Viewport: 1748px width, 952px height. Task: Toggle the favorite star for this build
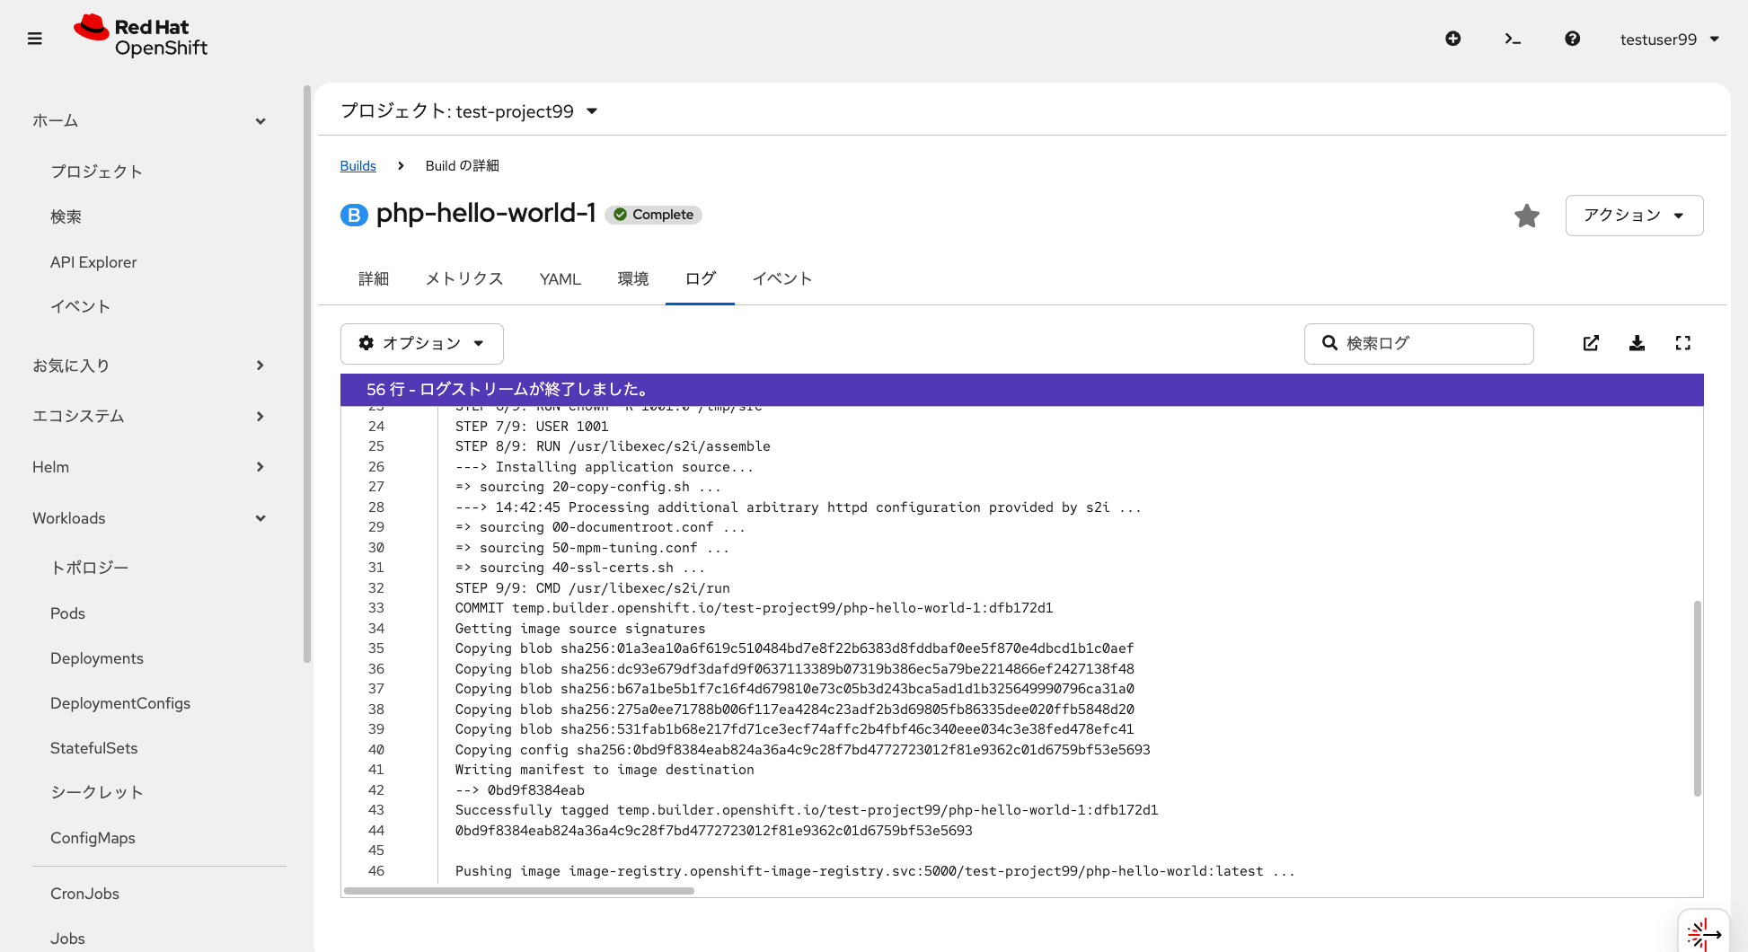tap(1526, 216)
